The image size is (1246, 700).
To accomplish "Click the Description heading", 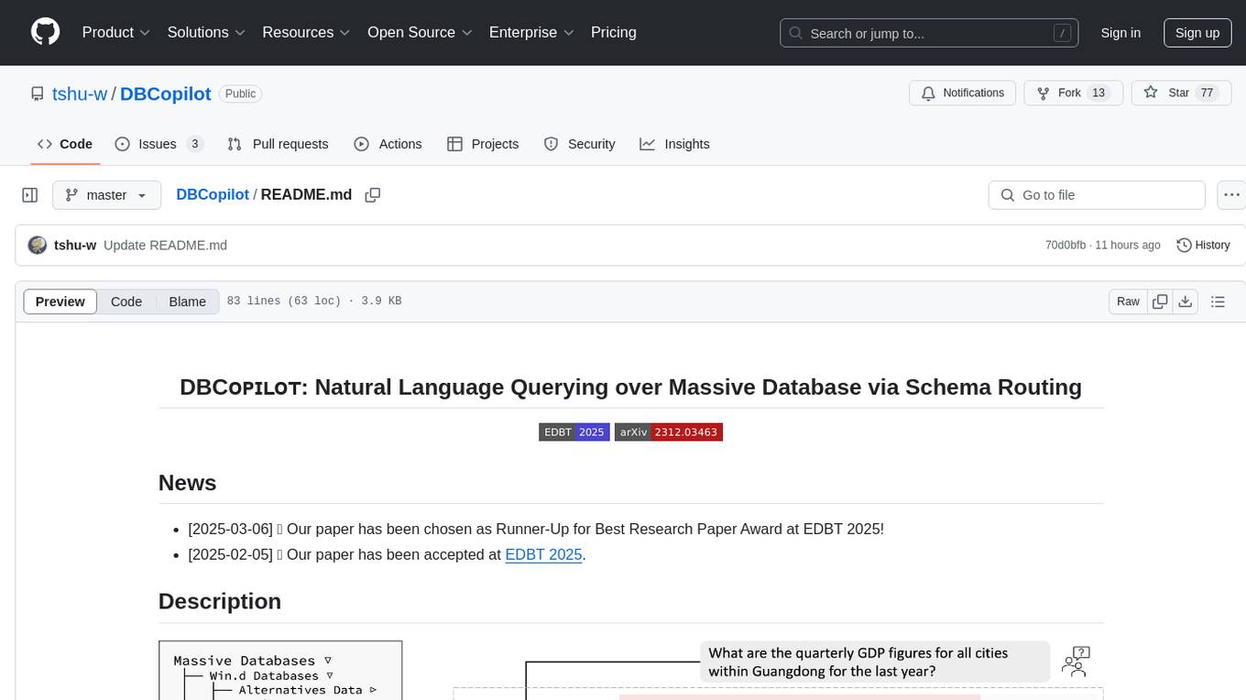I will 220,601.
